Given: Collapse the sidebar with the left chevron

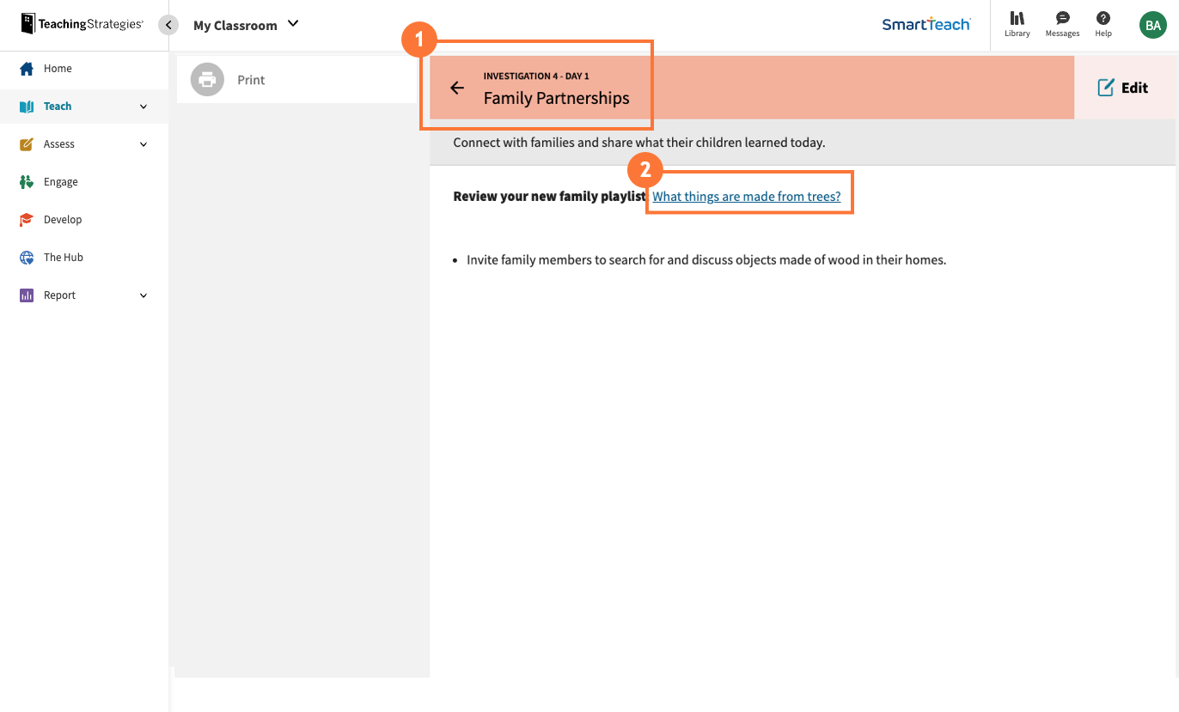Looking at the screenshot, I should pyautogui.click(x=168, y=25).
